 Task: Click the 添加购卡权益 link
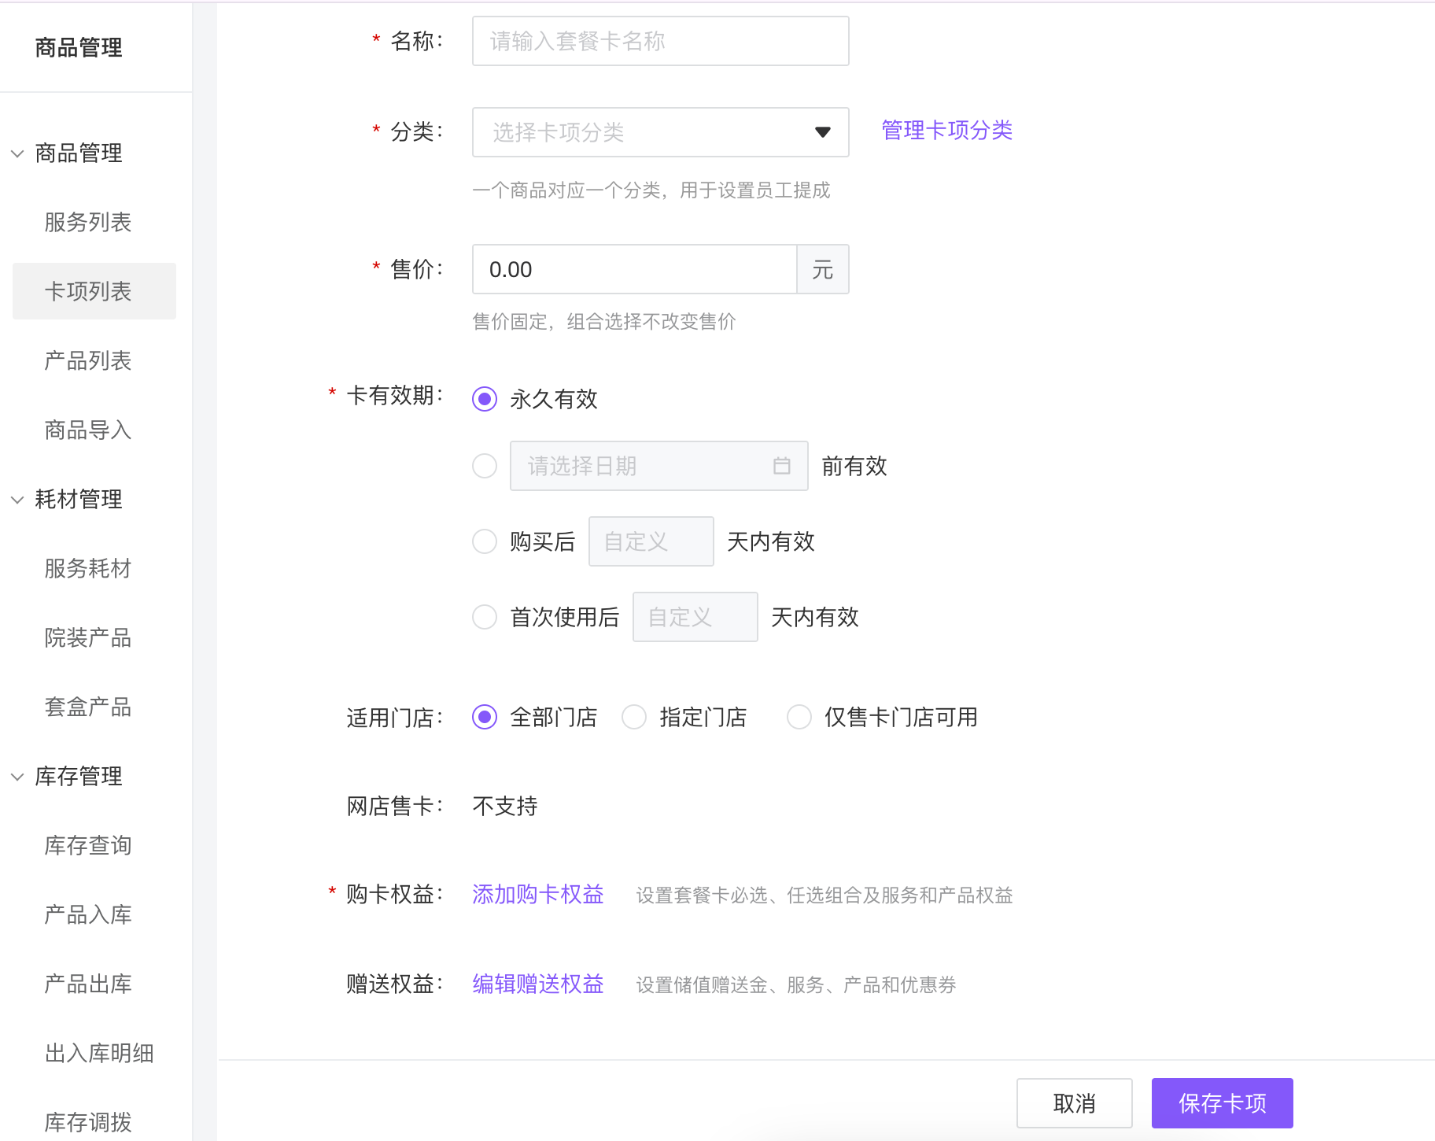538,894
